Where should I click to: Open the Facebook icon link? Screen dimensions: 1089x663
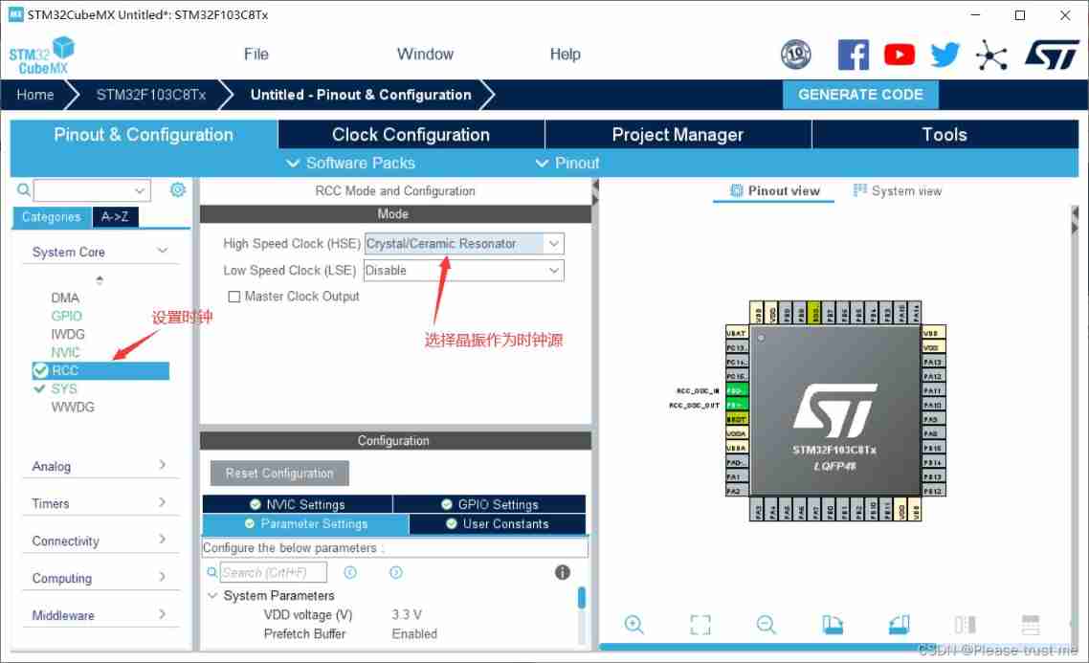(853, 55)
